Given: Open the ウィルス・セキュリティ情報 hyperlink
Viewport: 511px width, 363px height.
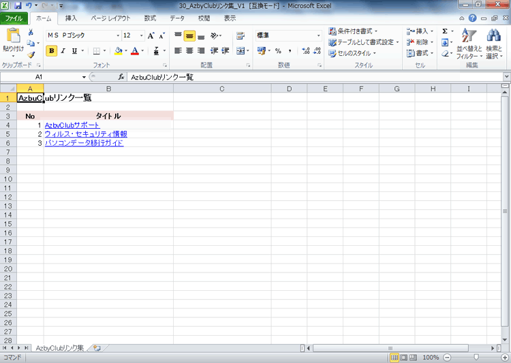Looking at the screenshot, I should coord(86,134).
